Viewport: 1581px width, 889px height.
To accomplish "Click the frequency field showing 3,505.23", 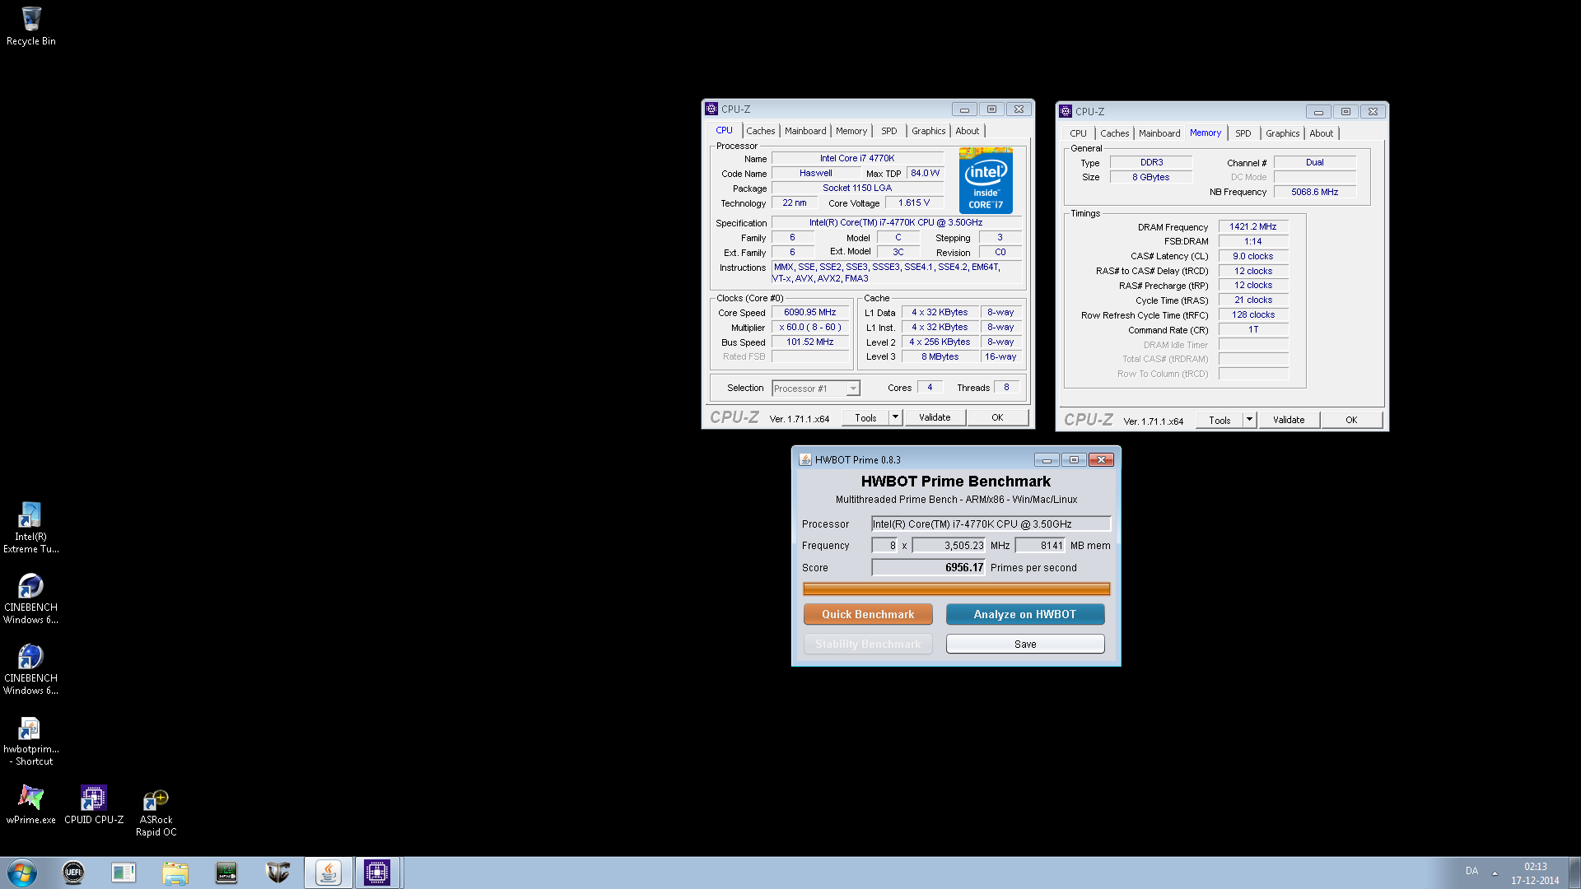I will 949,545.
